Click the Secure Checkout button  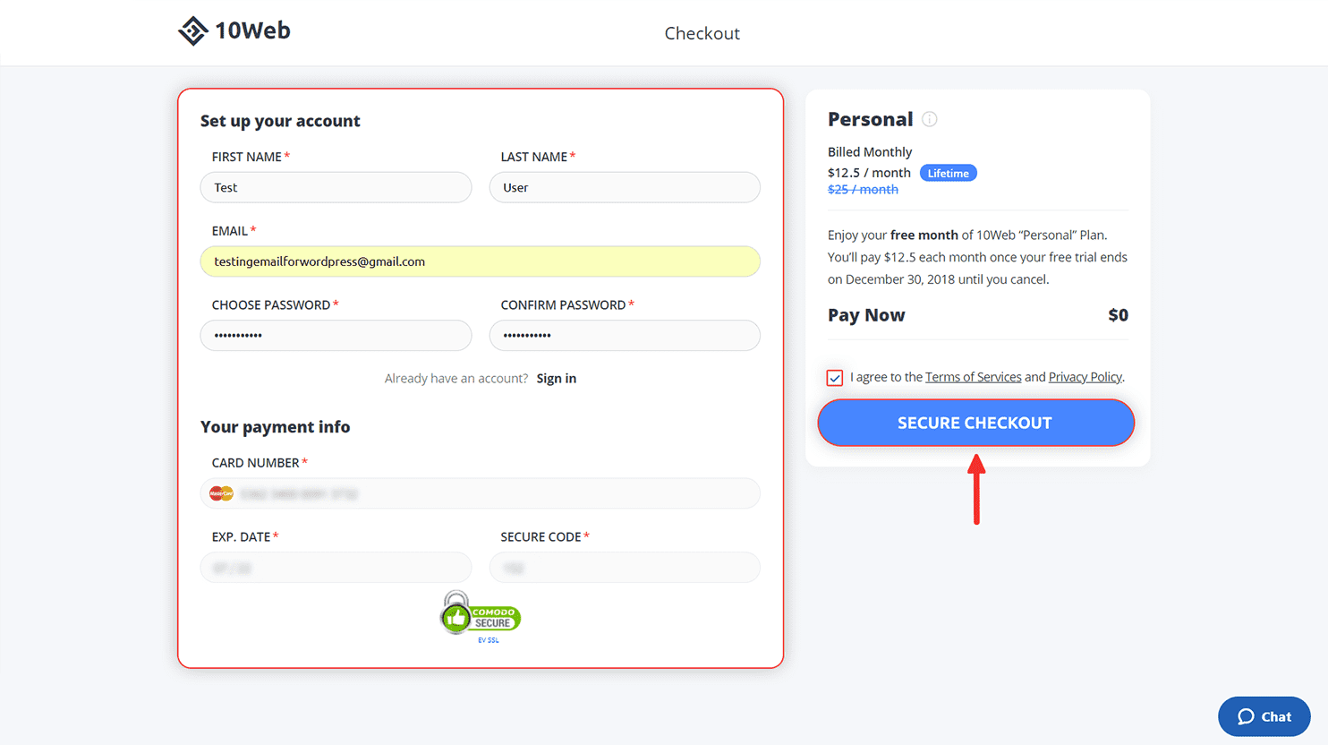click(975, 423)
